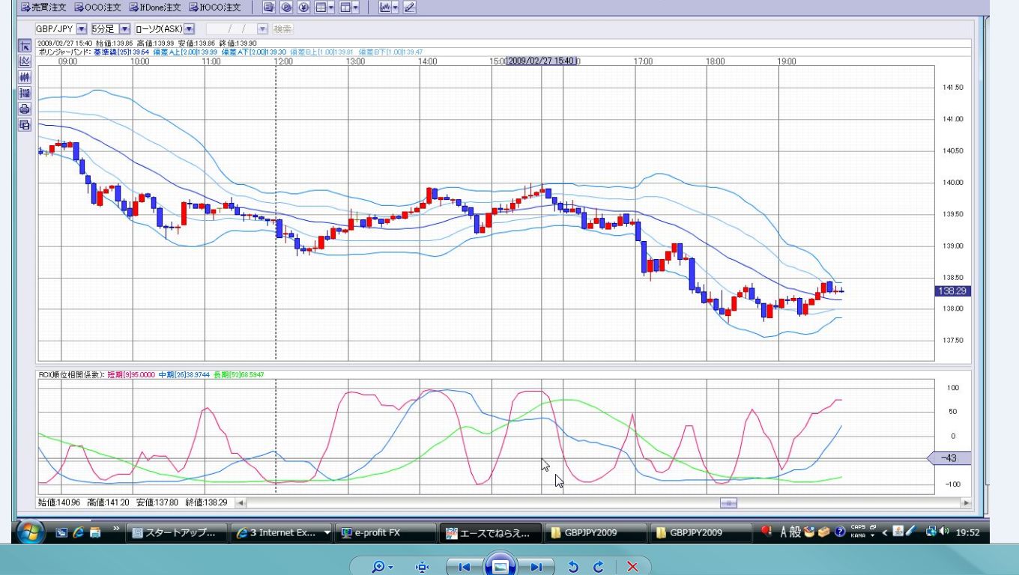Expand the quick launch overflow chevron
The image size is (1019, 575).
[x=116, y=529]
